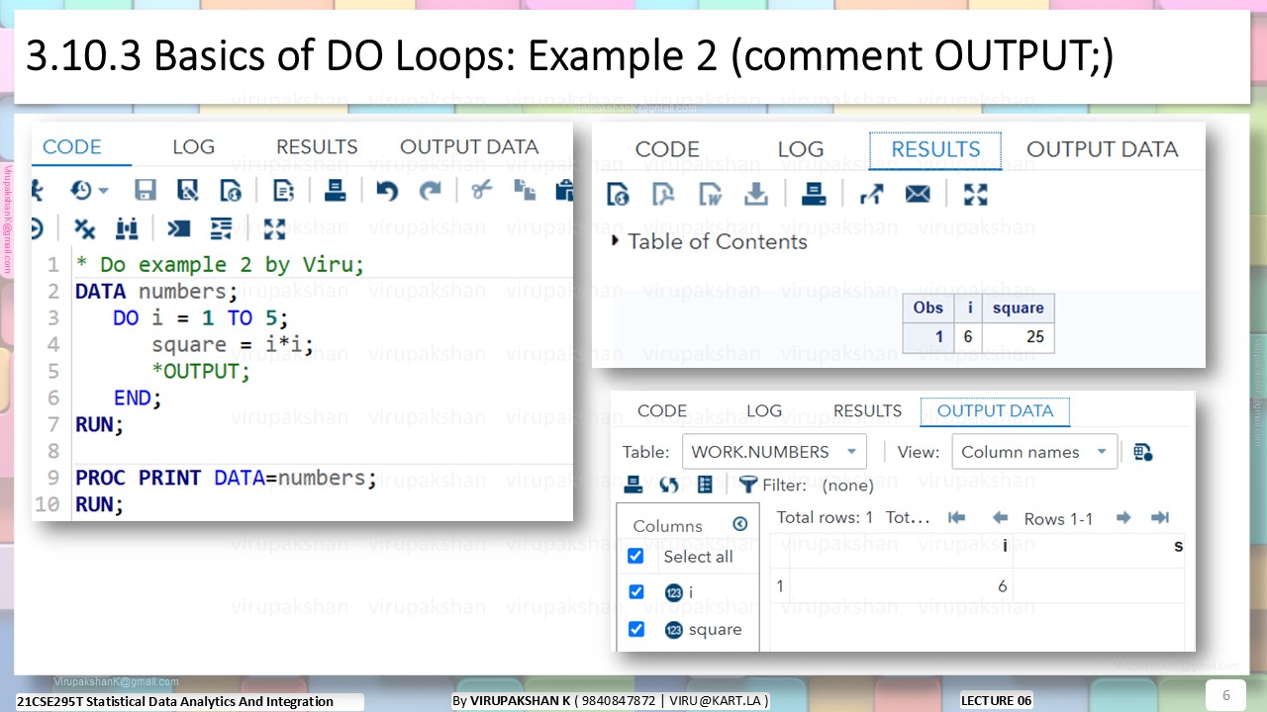Screen dimensions: 1267x712
Task: Switch to the LOG tab in code panel
Action: (x=193, y=146)
